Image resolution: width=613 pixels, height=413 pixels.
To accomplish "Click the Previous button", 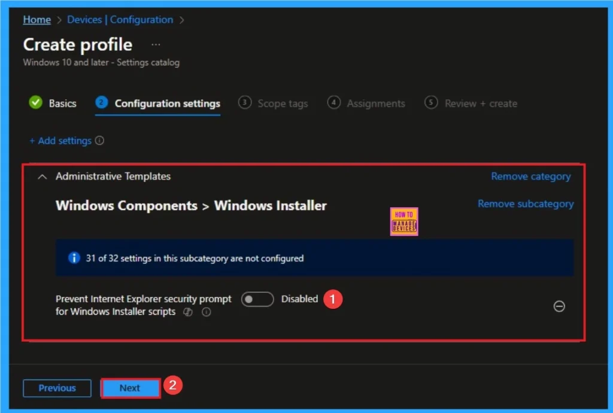I will (x=57, y=388).
